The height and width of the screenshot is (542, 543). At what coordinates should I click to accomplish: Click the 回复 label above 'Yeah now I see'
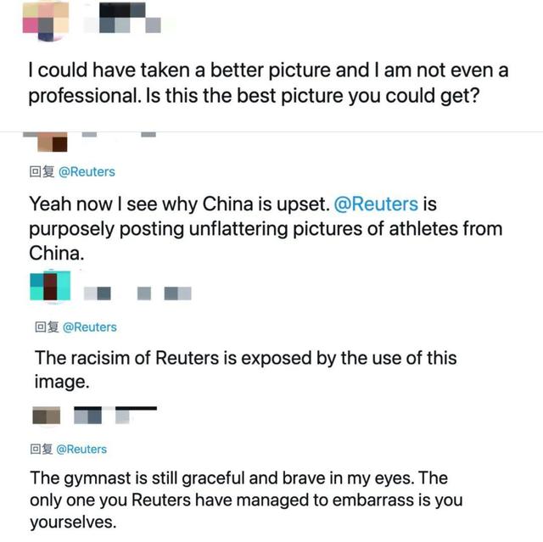tap(42, 171)
